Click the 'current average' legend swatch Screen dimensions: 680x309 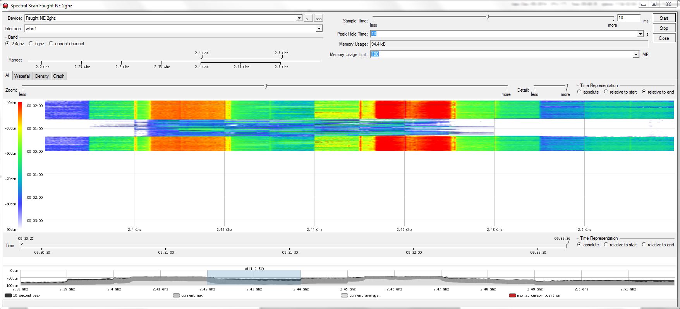(x=344, y=295)
